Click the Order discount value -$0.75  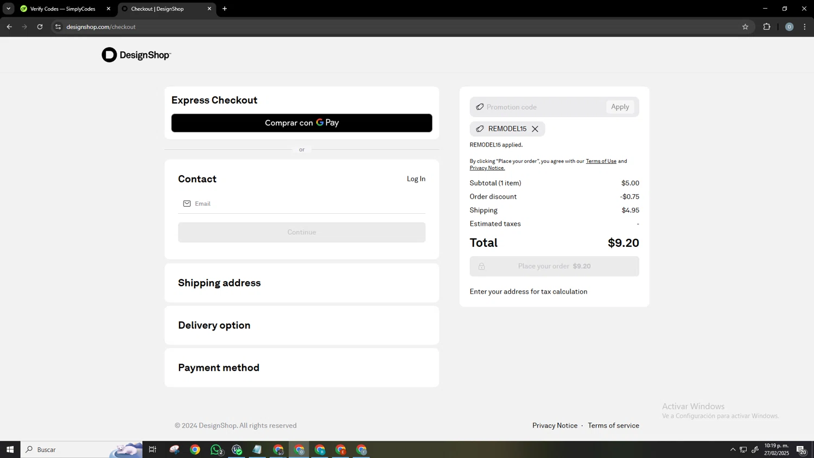click(629, 197)
